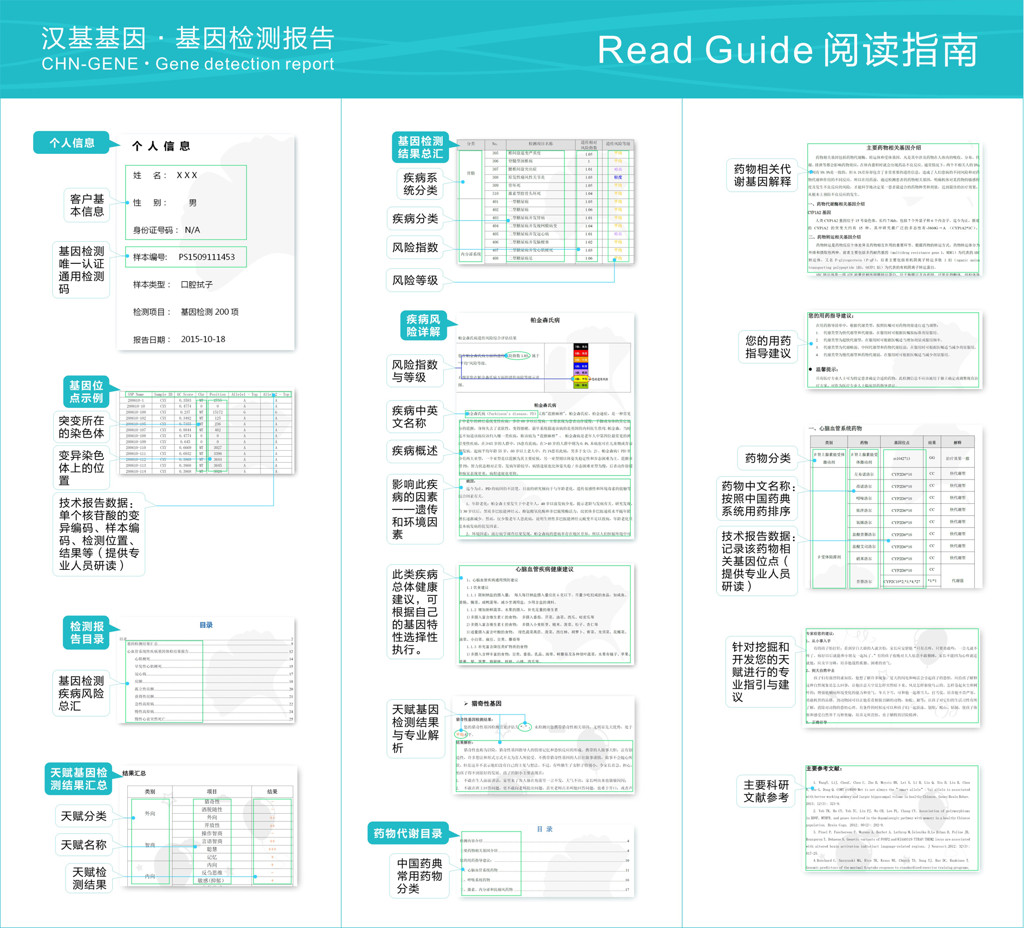
Task: Click the 药物代谢目录 teal tag
Action: [x=407, y=833]
